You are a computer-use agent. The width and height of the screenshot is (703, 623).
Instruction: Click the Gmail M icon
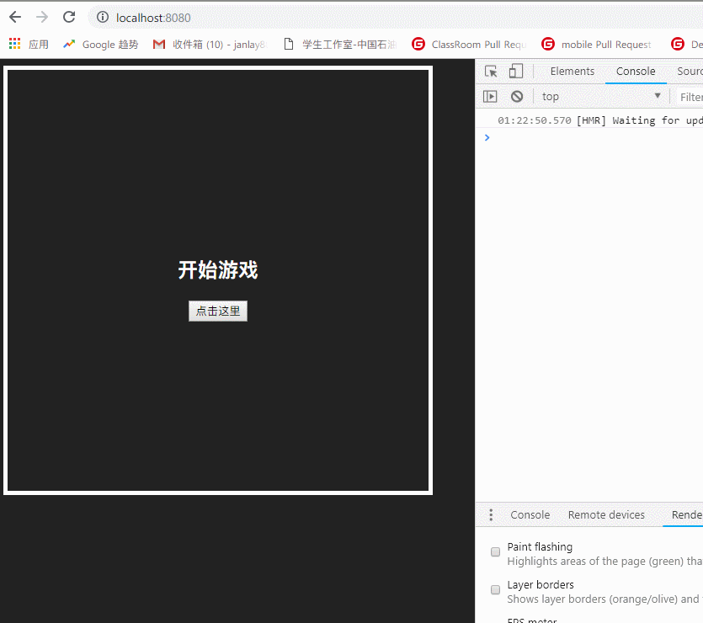click(x=159, y=44)
